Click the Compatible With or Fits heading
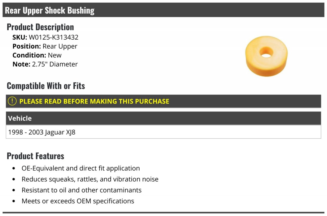Viewport: 327px width, 216px height. (46, 86)
